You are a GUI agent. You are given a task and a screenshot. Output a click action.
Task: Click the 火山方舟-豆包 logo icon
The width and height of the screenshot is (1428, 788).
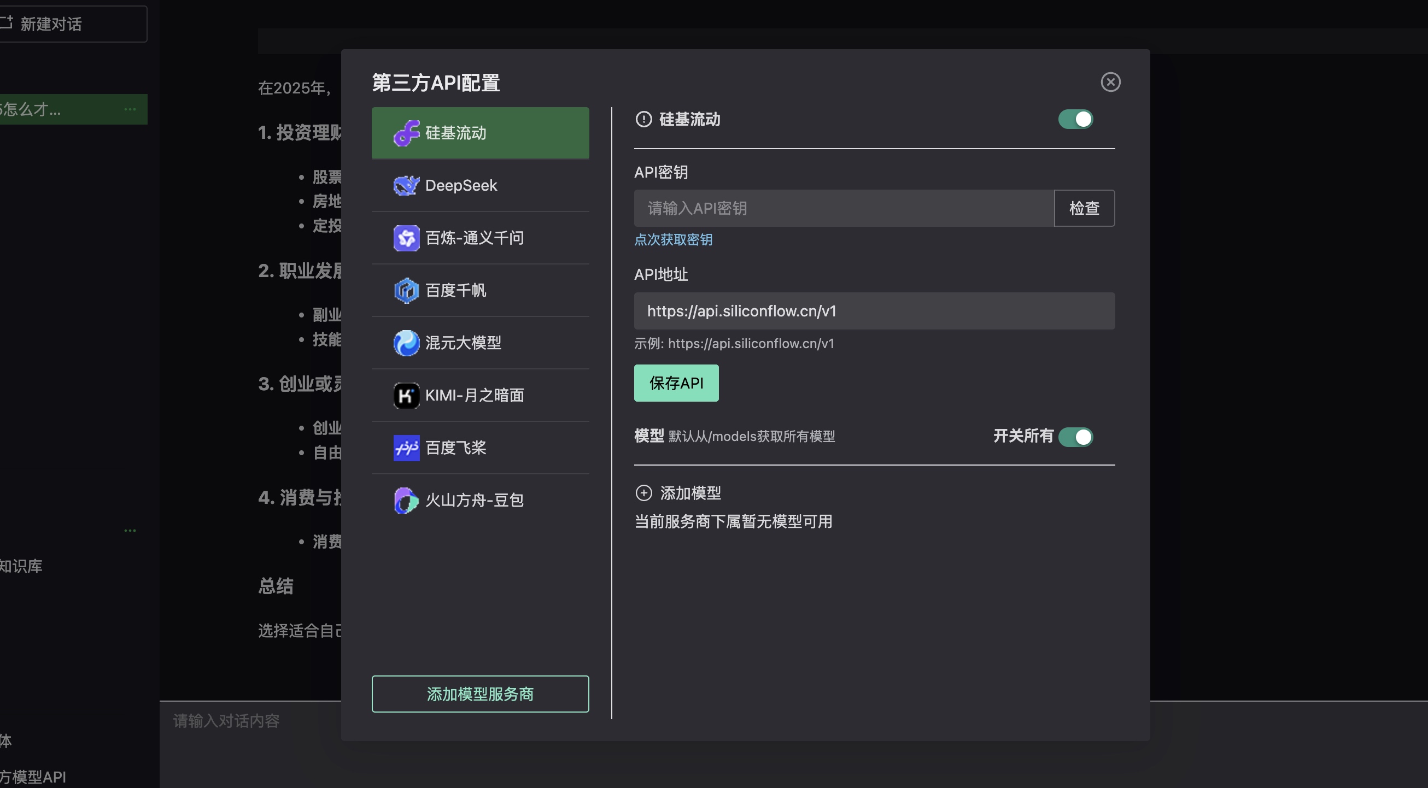(406, 500)
